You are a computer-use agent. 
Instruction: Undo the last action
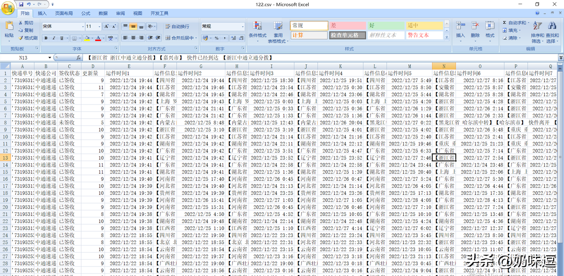(30, 4)
